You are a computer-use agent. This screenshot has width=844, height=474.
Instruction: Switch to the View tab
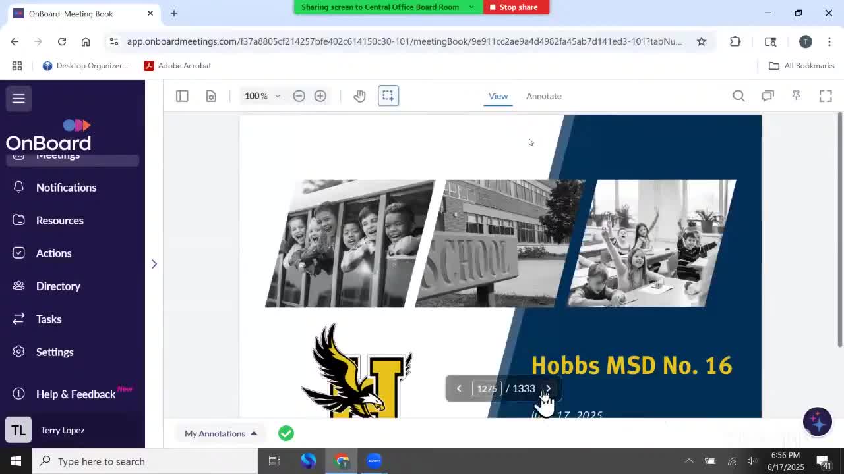[498, 96]
